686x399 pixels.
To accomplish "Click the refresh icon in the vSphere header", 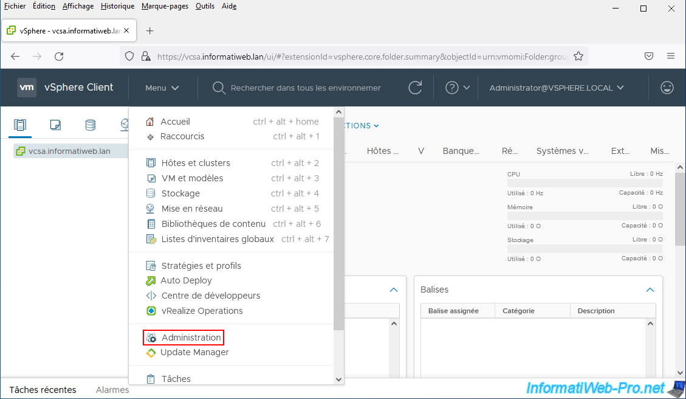I will [415, 88].
